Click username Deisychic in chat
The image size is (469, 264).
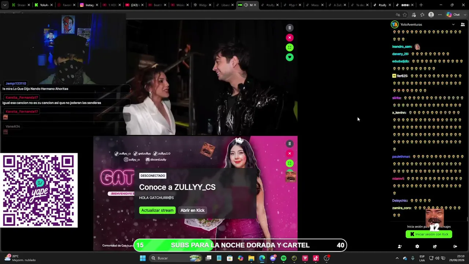click(400, 201)
